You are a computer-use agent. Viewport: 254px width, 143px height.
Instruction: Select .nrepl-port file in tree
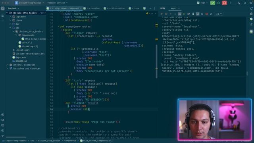21,50
